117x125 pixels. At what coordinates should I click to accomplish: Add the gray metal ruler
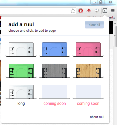pyautogui.click(x=55, y=71)
